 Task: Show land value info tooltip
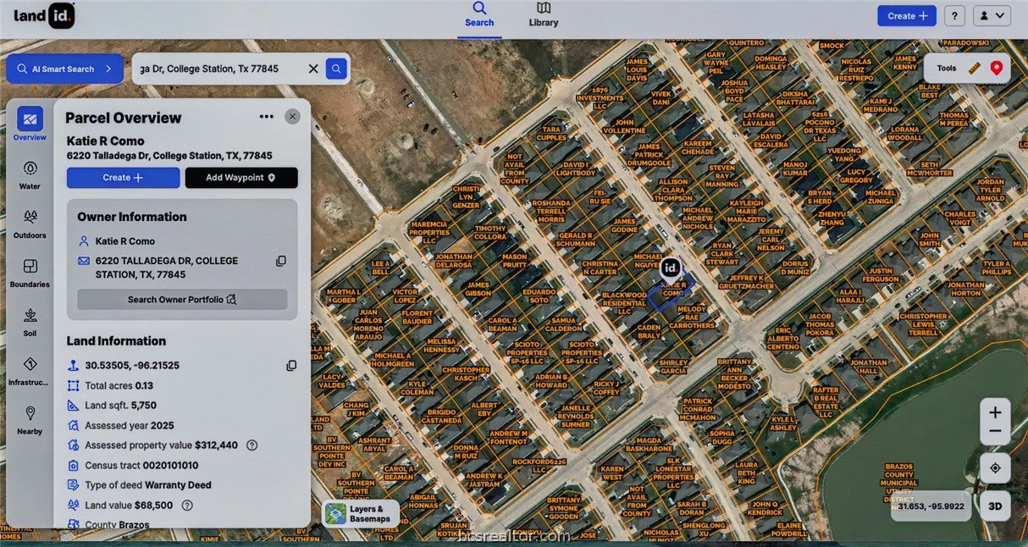(x=187, y=506)
